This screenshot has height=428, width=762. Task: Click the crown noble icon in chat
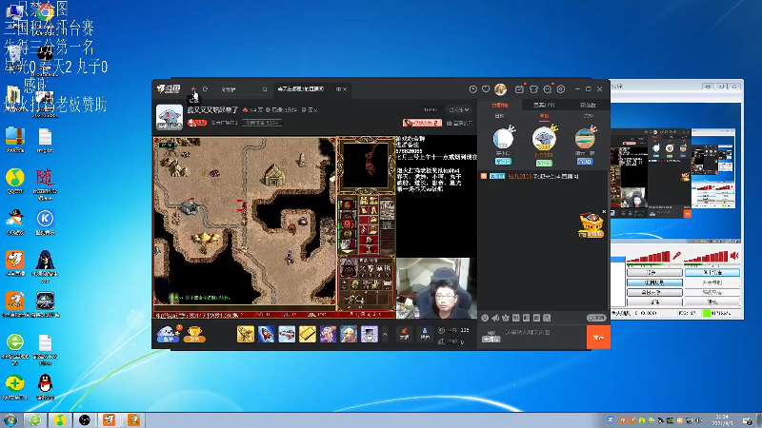pyautogui.click(x=506, y=318)
